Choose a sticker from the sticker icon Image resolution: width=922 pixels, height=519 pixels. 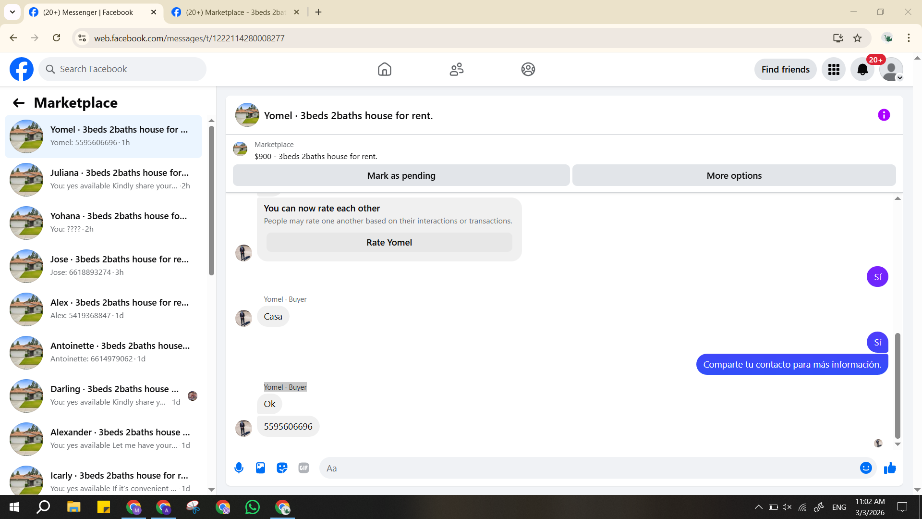click(x=282, y=468)
